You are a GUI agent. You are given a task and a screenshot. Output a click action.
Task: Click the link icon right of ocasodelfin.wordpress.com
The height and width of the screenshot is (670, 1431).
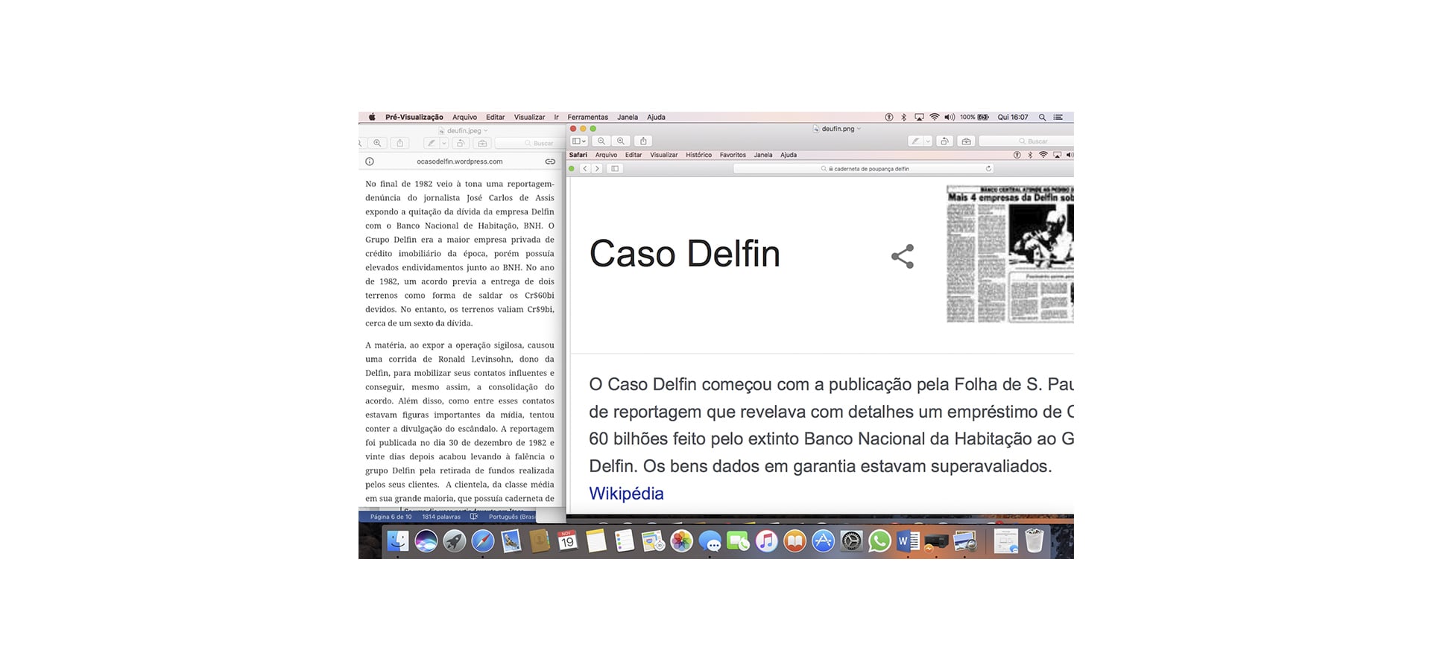tap(550, 162)
